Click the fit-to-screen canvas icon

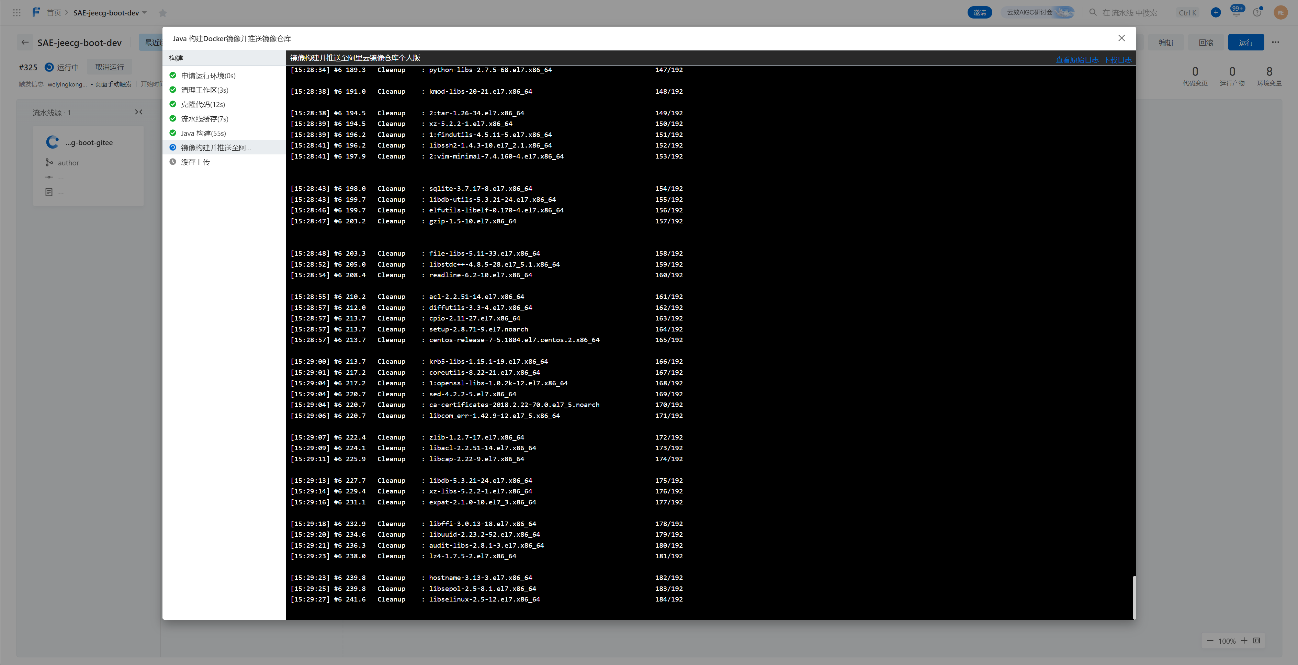(1257, 641)
